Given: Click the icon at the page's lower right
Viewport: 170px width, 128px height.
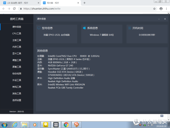Looking at the screenshot, I should [x=162, y=116].
